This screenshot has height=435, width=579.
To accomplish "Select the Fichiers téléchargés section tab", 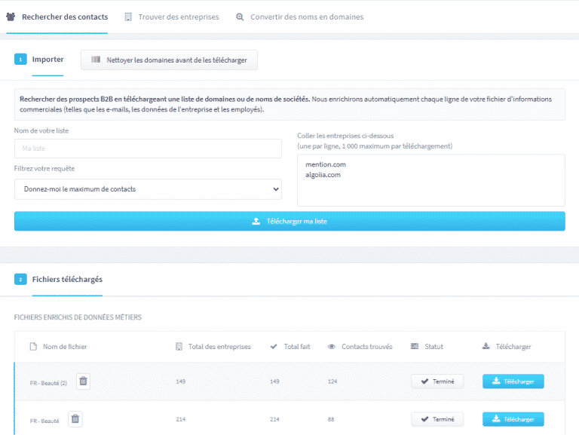I will tap(67, 280).
